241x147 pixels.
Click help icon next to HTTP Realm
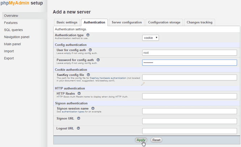(79, 93)
